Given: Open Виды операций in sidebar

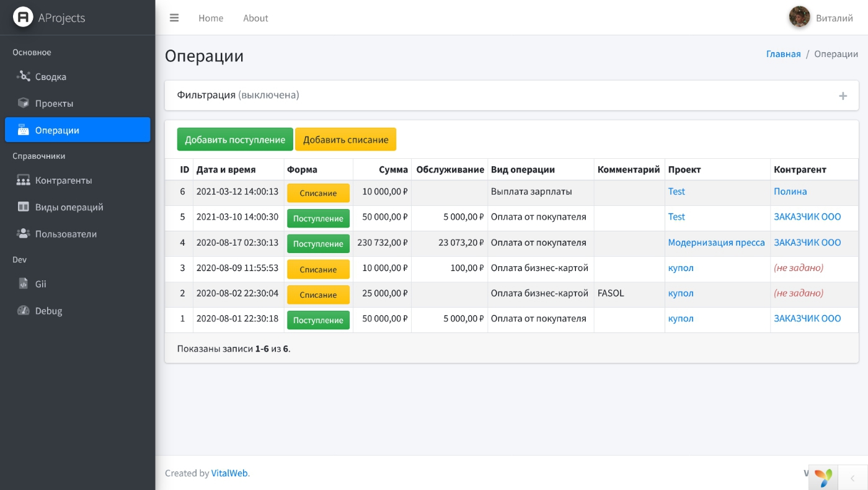Looking at the screenshot, I should 77,207.
